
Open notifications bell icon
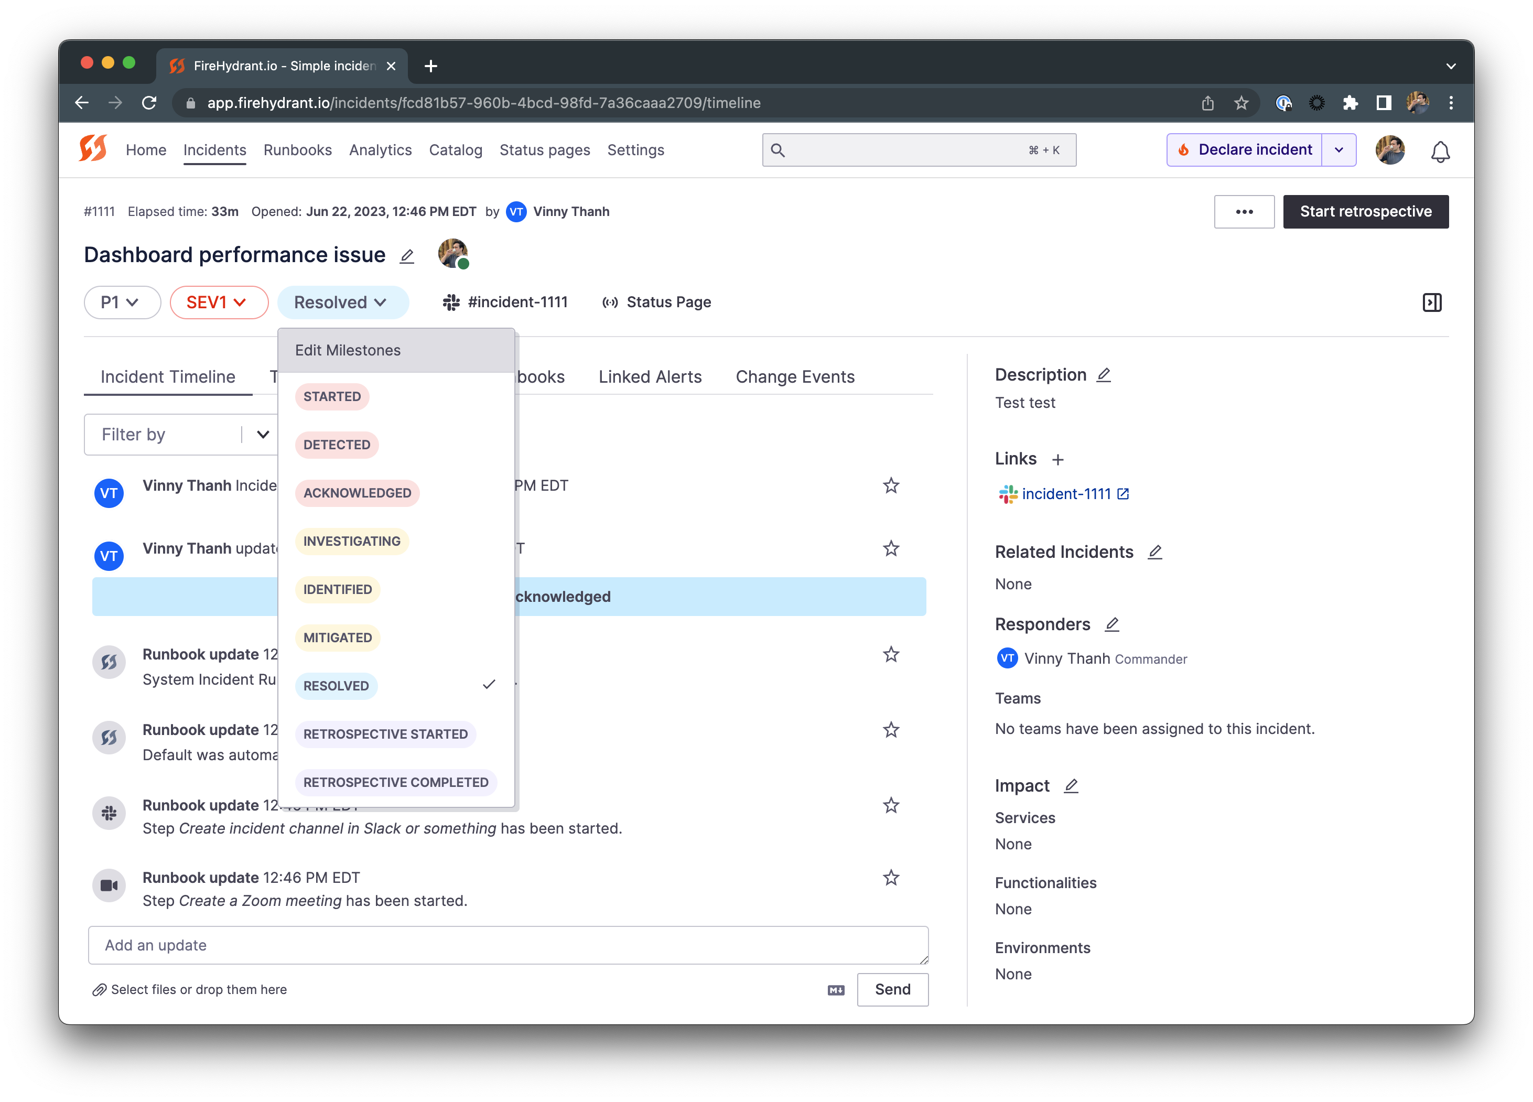coord(1440,152)
